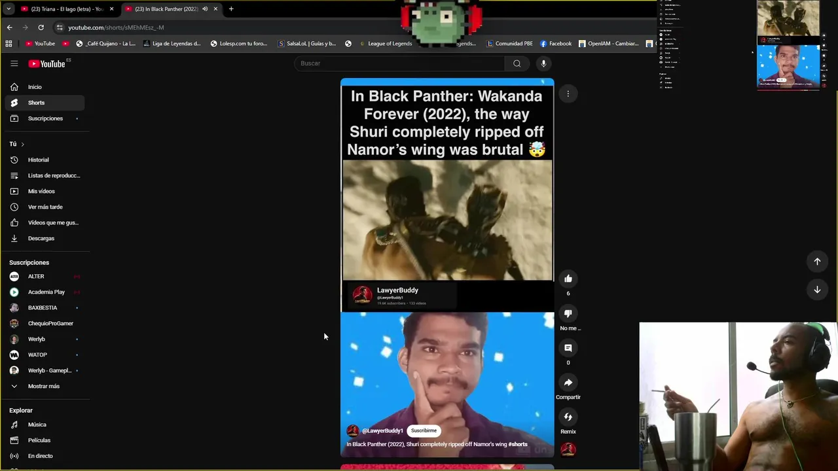Screen dimensions: 838x471
Task: Open Música in Explorar
Action: [45, 425]
